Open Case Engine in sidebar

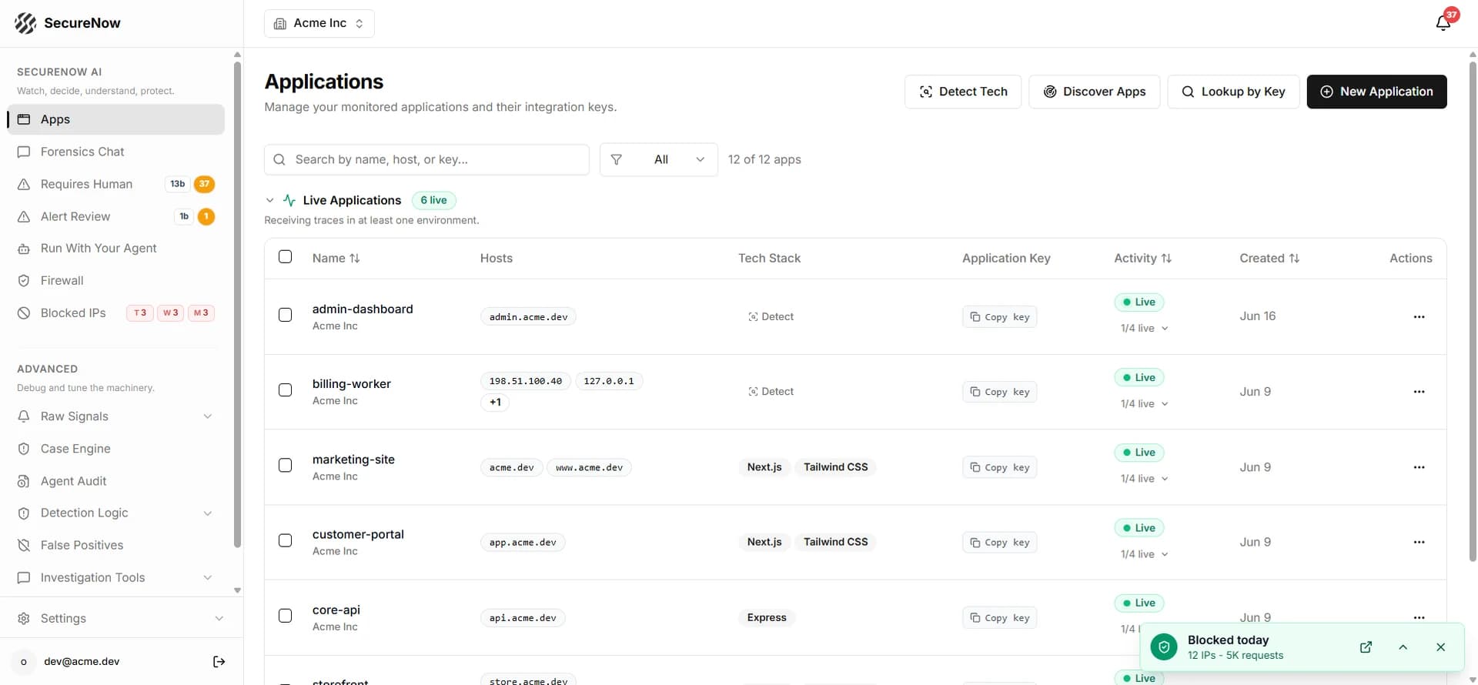pyautogui.click(x=115, y=449)
